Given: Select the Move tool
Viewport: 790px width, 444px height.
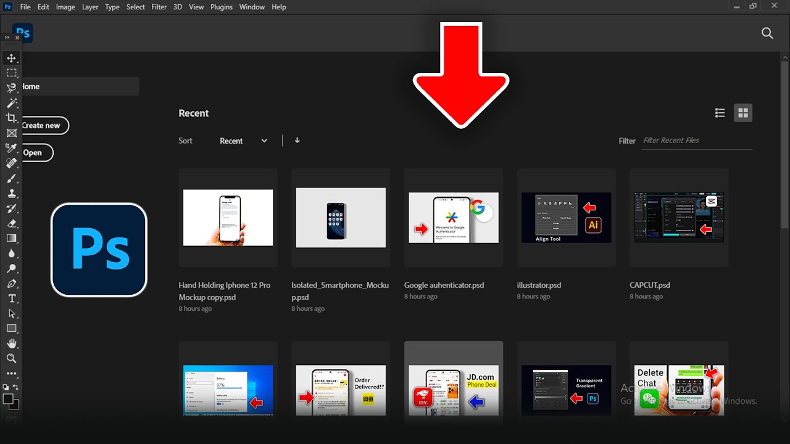Looking at the screenshot, I should (x=11, y=58).
